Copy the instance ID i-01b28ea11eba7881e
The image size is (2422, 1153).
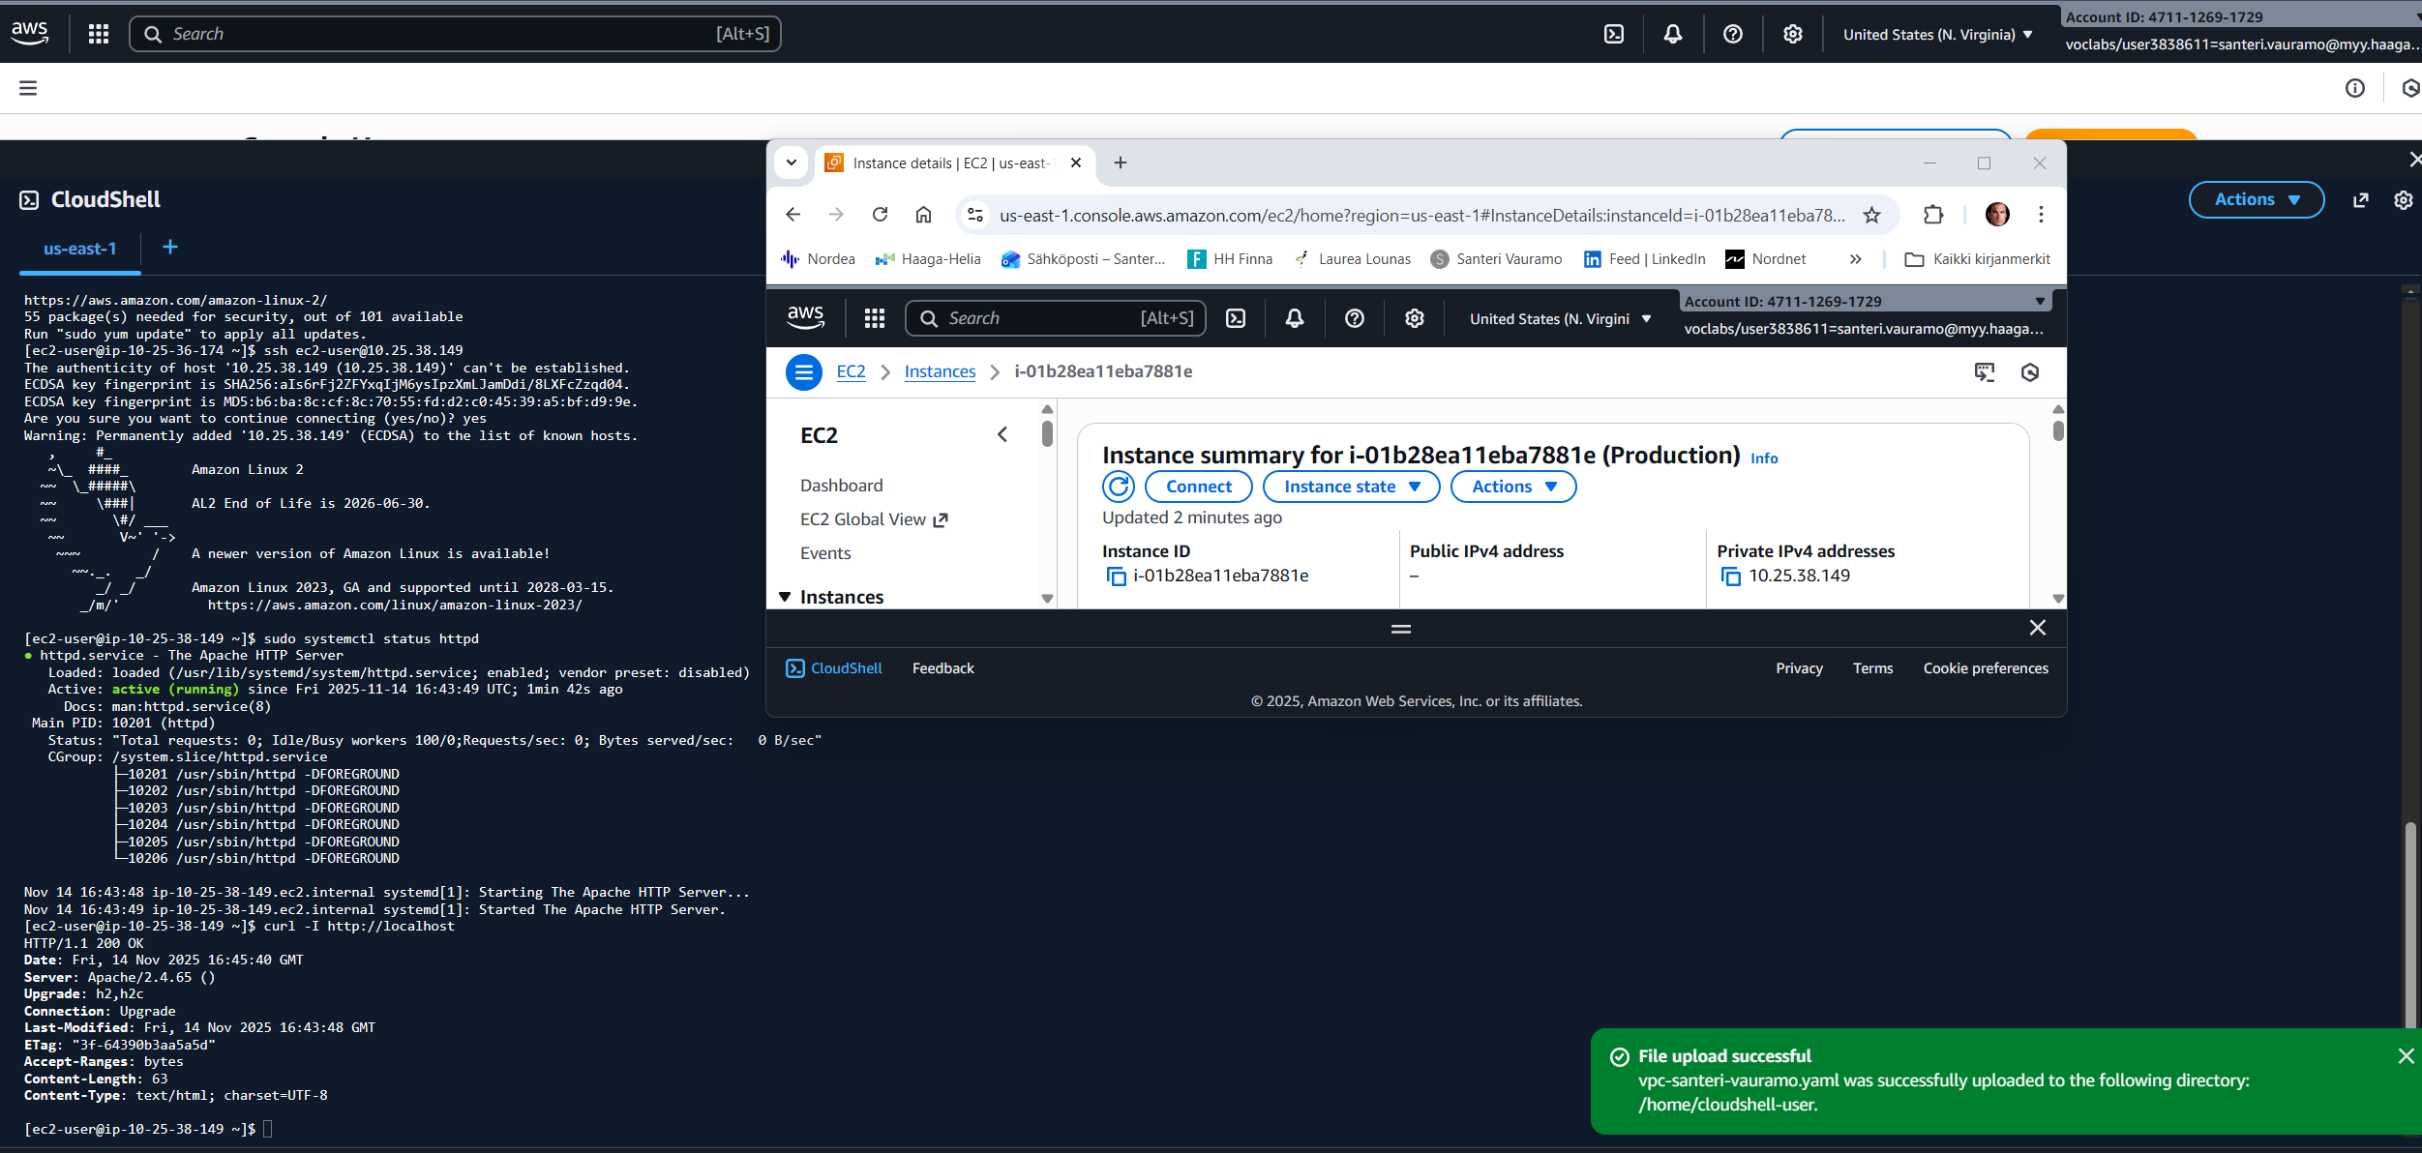pyautogui.click(x=1116, y=576)
